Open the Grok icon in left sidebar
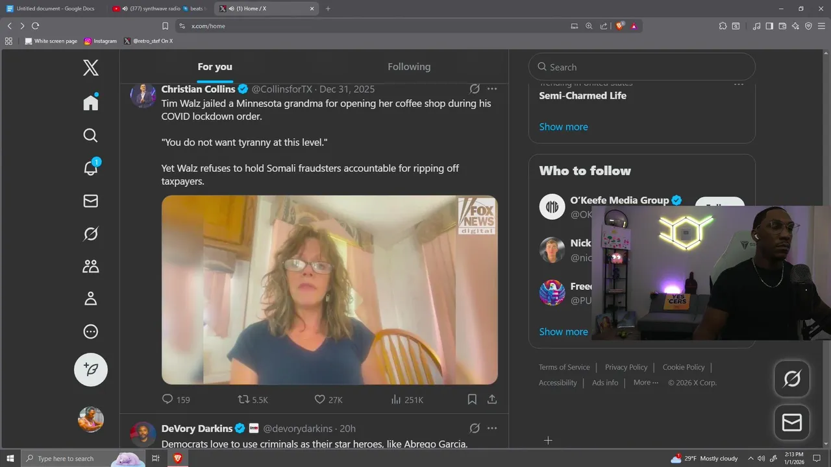The image size is (831, 467). [x=91, y=233]
